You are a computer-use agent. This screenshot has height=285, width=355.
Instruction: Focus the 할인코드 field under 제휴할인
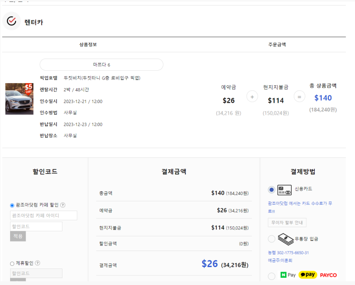pos(36,273)
